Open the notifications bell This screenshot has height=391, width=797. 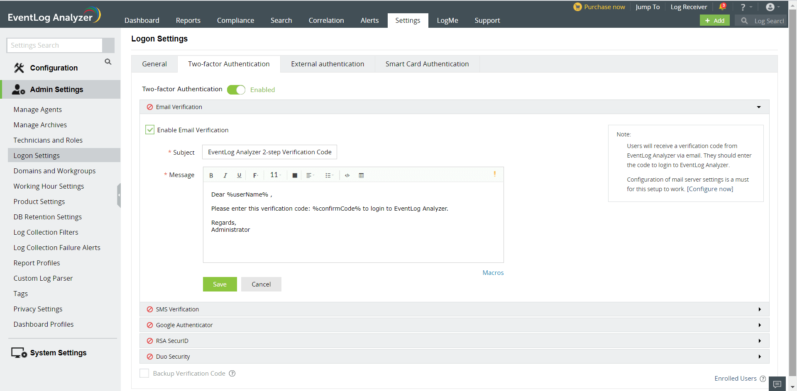pyautogui.click(x=723, y=7)
